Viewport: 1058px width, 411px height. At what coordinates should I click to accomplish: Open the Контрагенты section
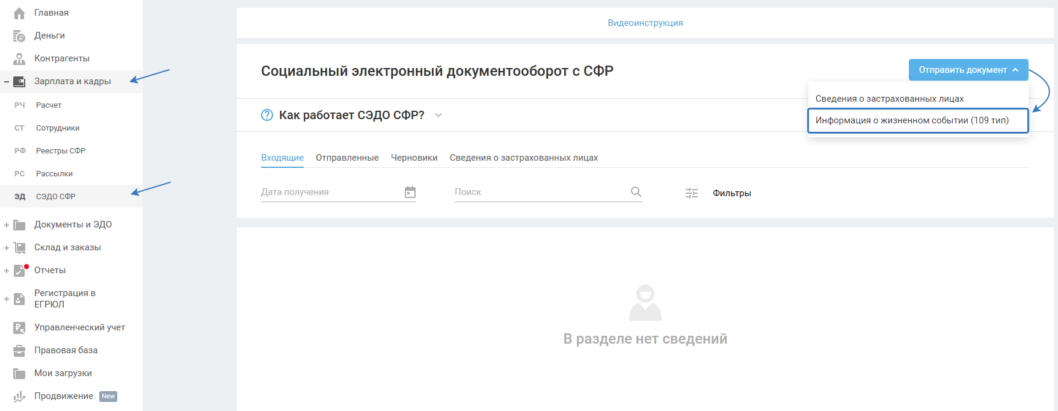[x=62, y=58]
